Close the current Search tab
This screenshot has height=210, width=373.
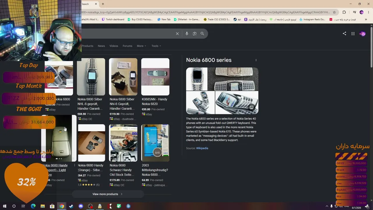[x=96, y=4]
